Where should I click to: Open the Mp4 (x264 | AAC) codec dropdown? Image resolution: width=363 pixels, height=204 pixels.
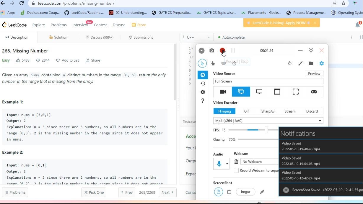coord(268,121)
